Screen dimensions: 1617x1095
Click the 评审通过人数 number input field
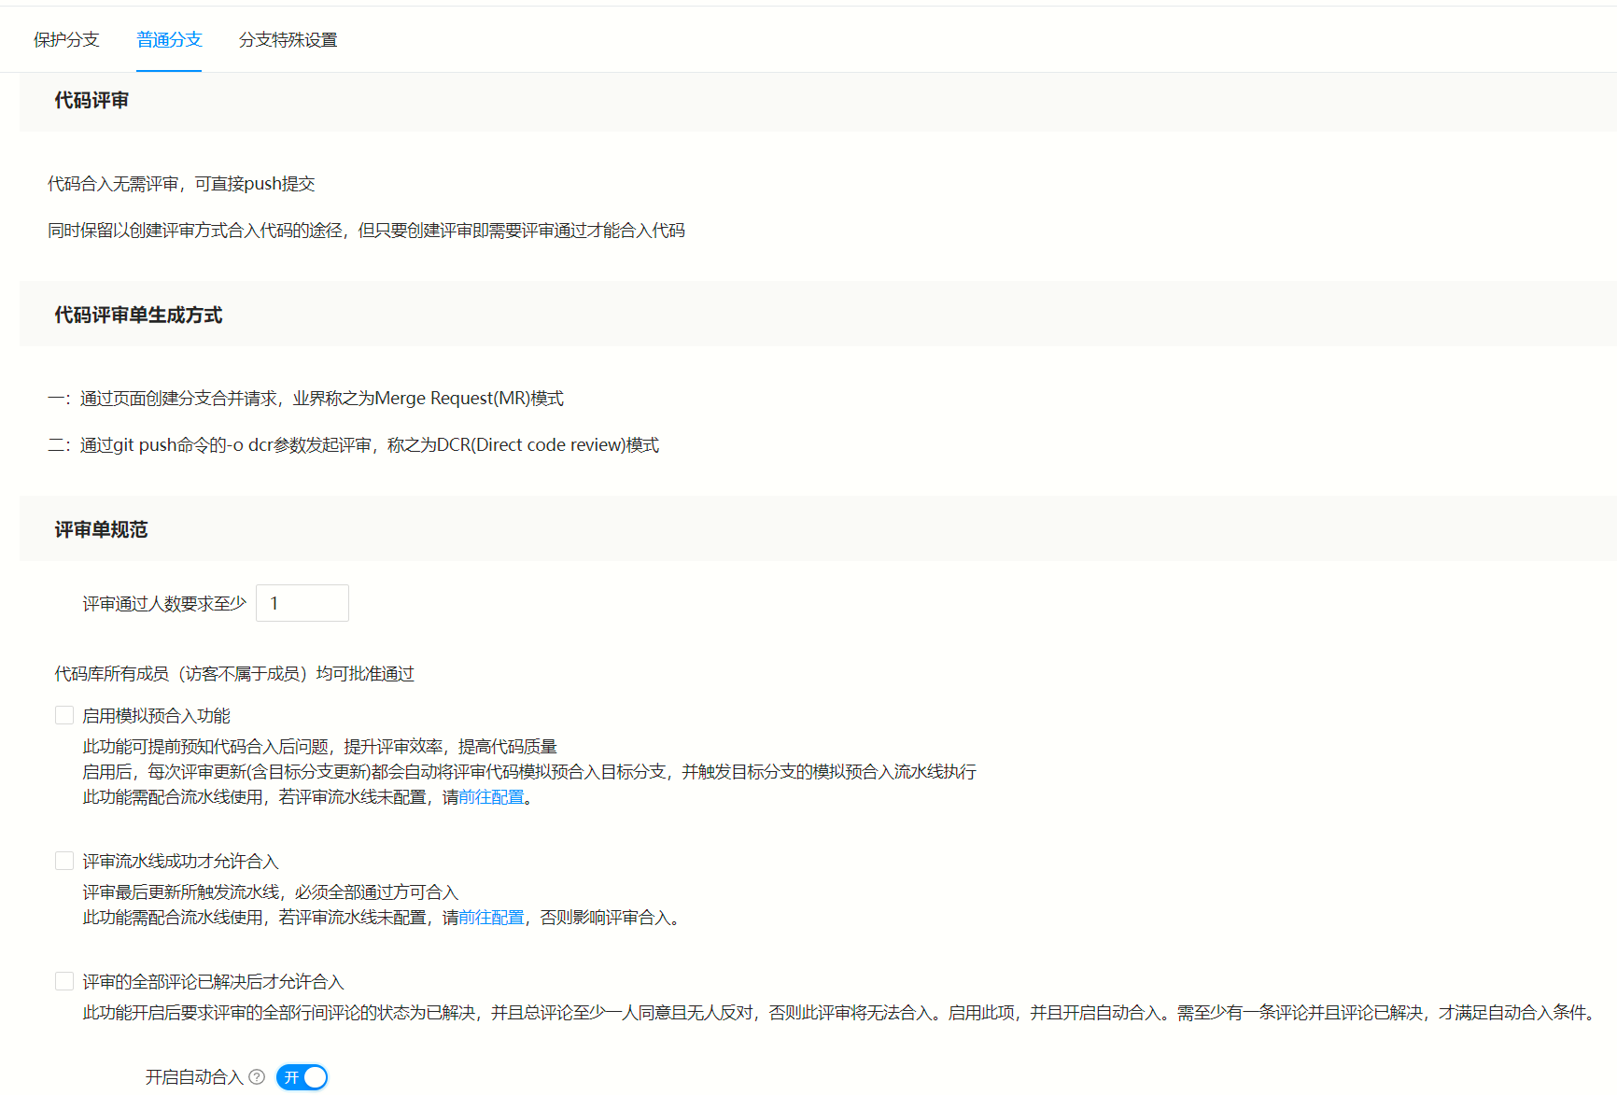[x=302, y=602]
